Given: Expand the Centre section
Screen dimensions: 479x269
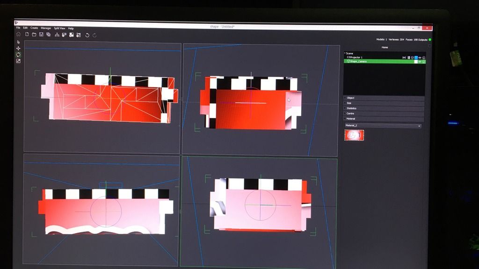Looking at the screenshot, I should click(384, 113).
